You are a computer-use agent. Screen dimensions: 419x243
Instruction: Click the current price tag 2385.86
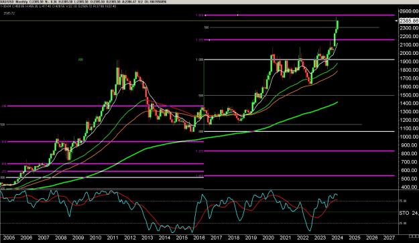pos(409,21)
